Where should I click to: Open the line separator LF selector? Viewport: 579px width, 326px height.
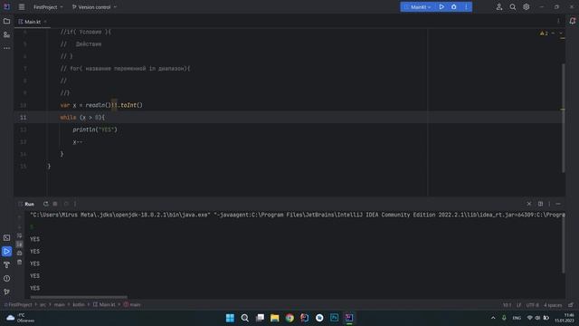click(518, 305)
